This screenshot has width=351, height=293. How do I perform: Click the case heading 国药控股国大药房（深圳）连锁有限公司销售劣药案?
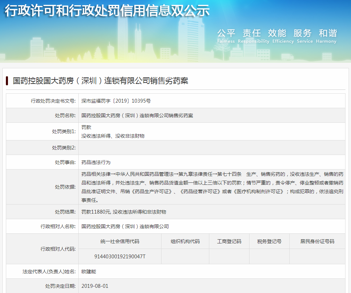coord(100,81)
